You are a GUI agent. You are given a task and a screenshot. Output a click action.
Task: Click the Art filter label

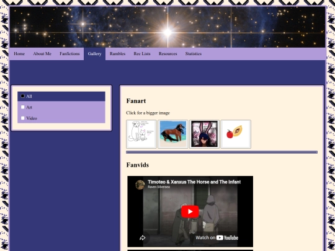click(x=29, y=107)
